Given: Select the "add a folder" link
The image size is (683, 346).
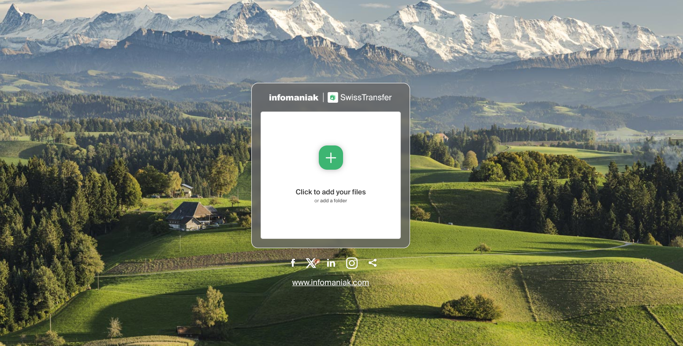Looking at the screenshot, I should pos(333,201).
